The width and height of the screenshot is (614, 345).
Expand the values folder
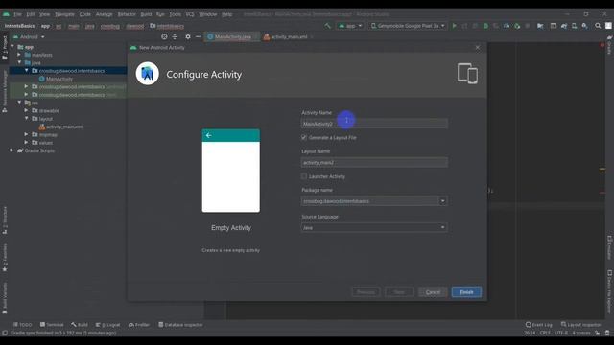coord(26,143)
